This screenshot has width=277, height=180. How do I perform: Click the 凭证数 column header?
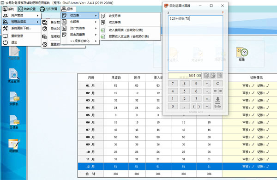pos(116,78)
